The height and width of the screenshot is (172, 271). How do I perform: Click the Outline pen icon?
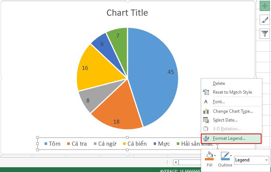[225, 156]
